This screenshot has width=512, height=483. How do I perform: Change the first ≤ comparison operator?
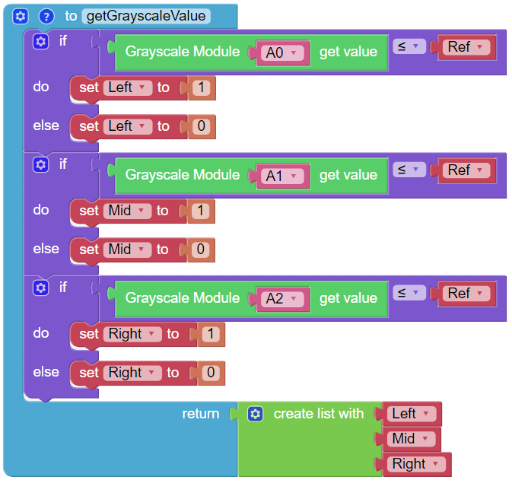pyautogui.click(x=409, y=46)
